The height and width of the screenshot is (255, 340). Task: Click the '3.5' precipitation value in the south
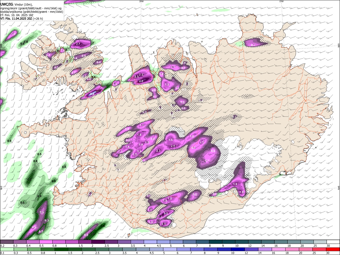(166, 213)
